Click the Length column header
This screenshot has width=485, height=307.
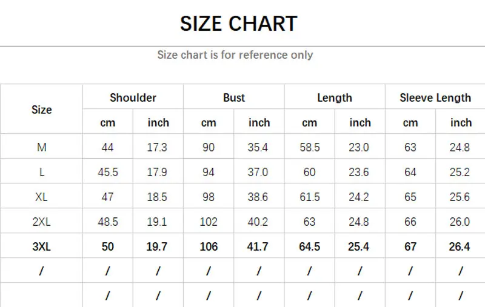point(335,98)
